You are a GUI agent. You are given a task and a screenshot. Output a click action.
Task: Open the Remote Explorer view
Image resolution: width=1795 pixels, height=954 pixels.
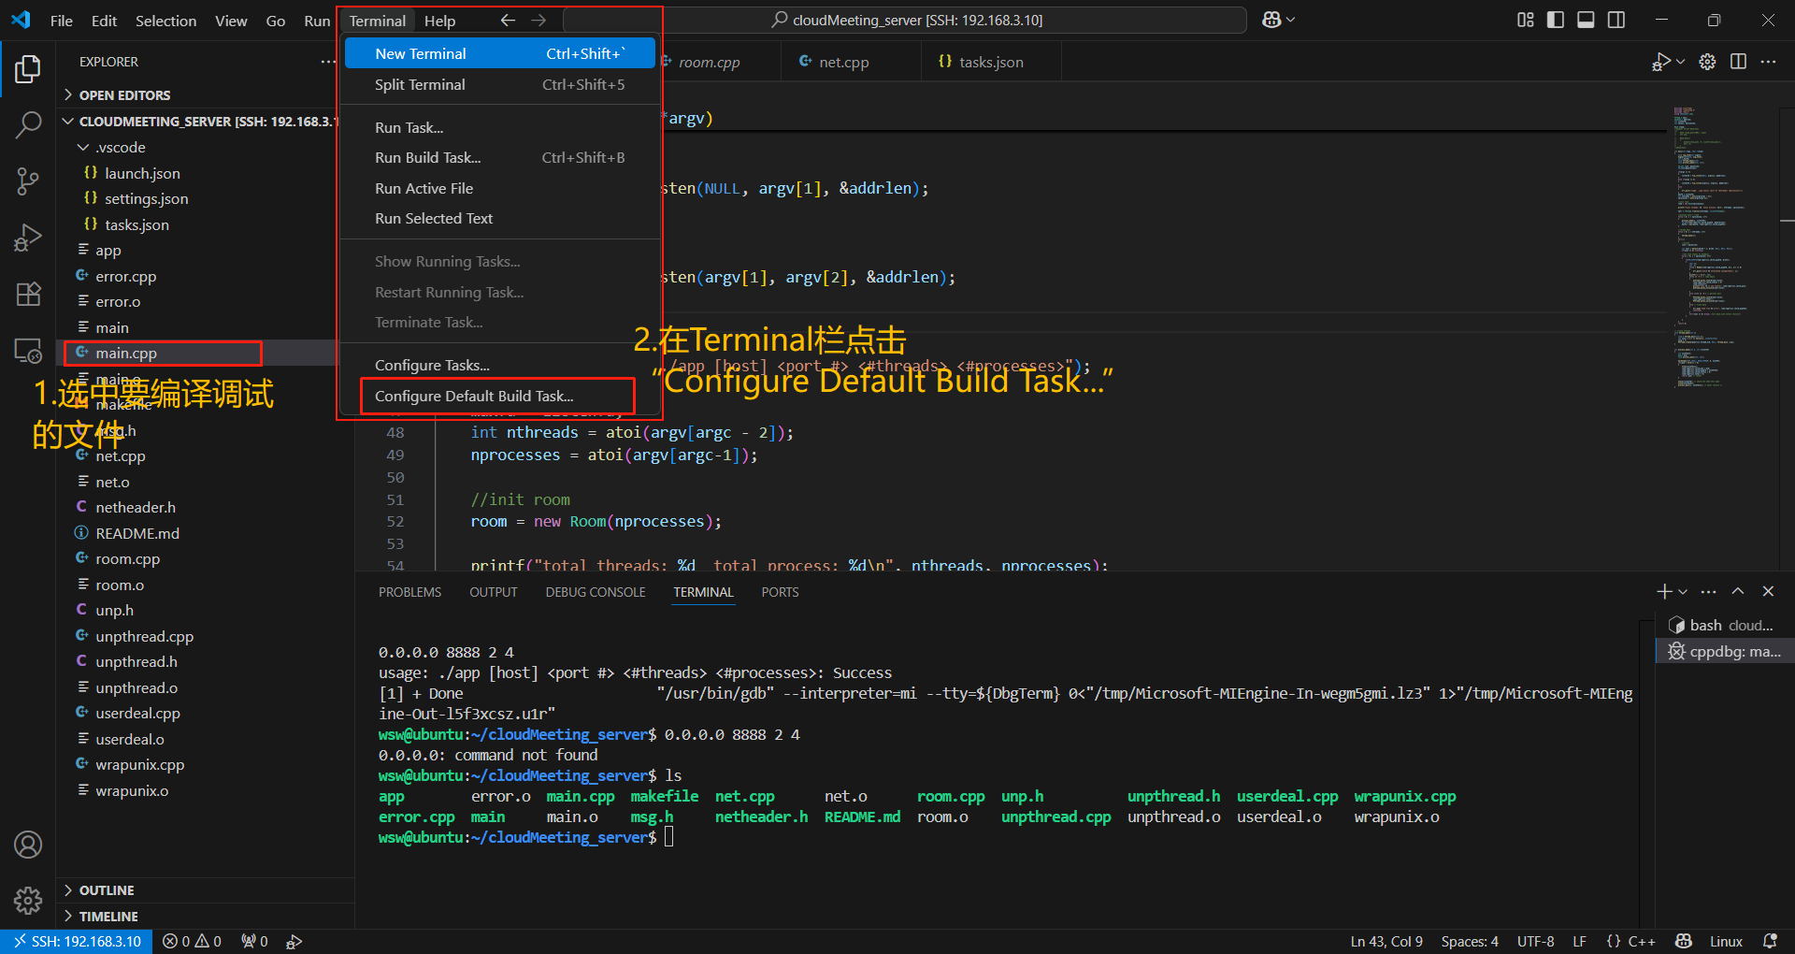click(x=28, y=351)
